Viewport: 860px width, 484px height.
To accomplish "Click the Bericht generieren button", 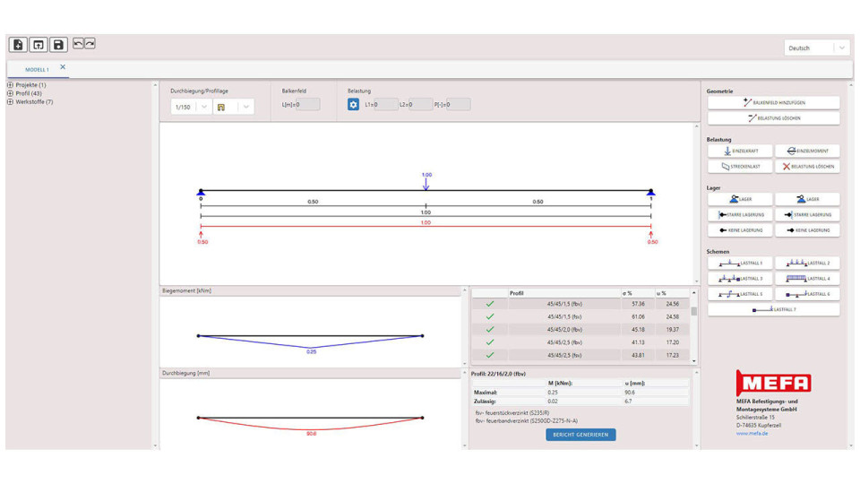I will [x=580, y=435].
